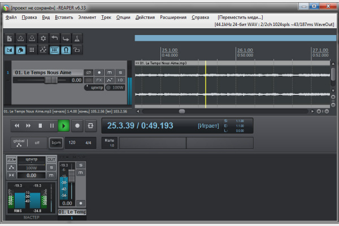
Task: Click the Redo arrow icon
Action: coord(66,39)
